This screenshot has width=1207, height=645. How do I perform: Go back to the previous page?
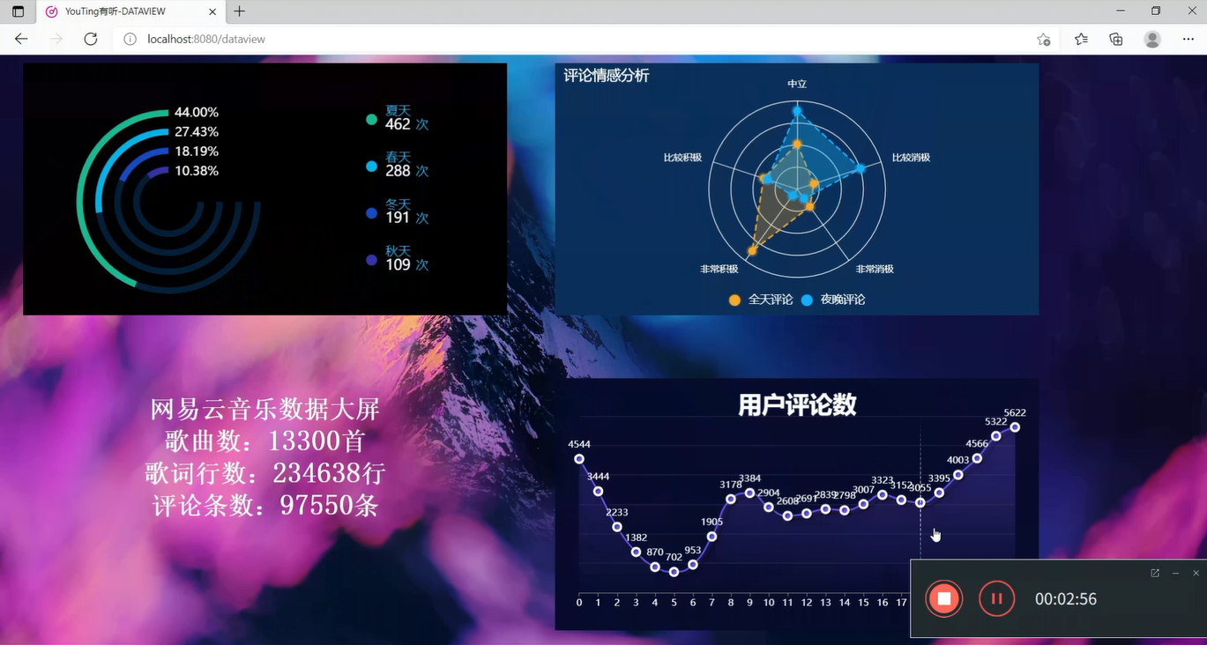click(x=21, y=39)
